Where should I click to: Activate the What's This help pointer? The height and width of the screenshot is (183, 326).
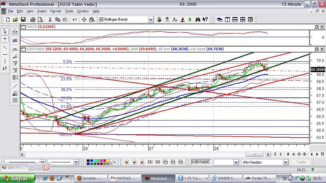(x=205, y=19)
